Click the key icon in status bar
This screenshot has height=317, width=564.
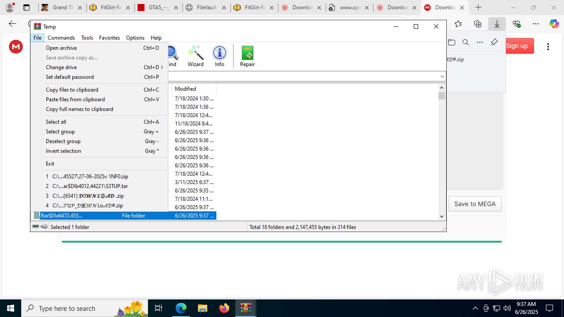[44, 227]
